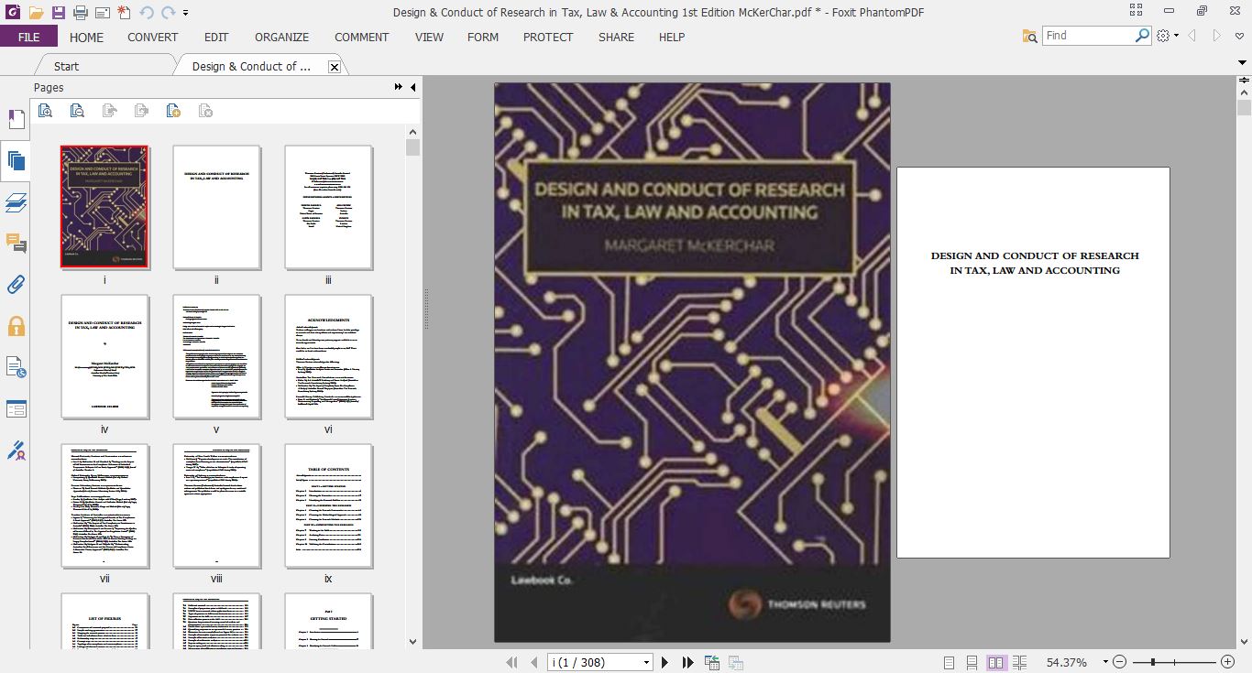The height and width of the screenshot is (673, 1252).
Task: Expand the Pages panel with double arrow
Action: [399, 87]
